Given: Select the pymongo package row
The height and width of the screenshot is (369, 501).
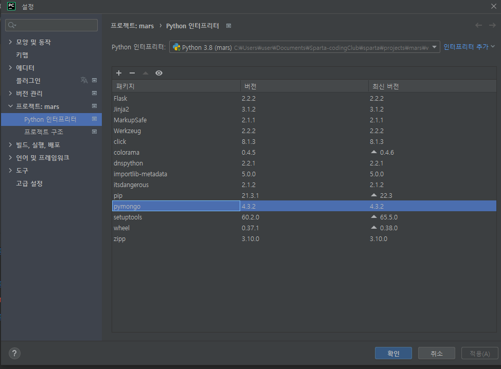Looking at the screenshot, I should (304, 206).
